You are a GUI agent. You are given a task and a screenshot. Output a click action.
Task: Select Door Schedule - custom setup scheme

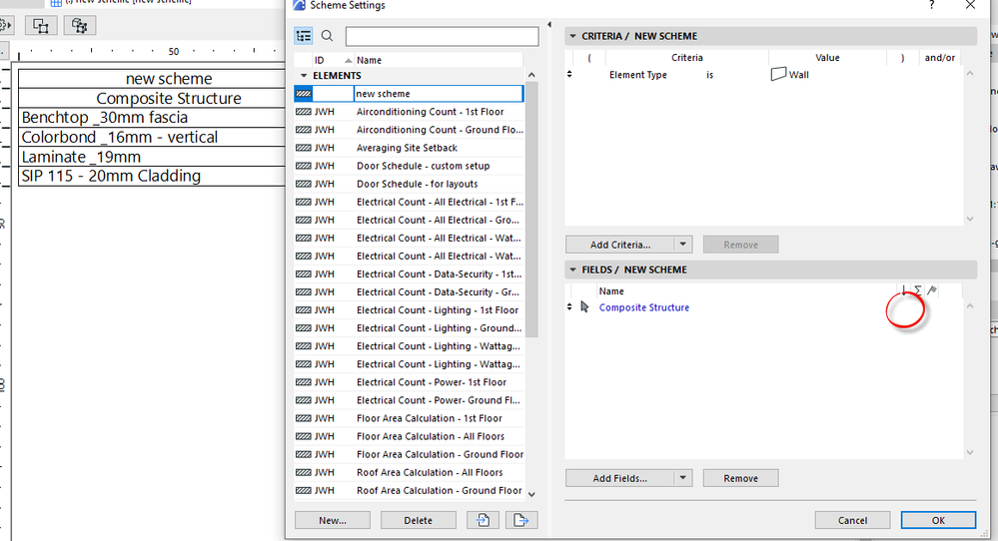(x=410, y=166)
